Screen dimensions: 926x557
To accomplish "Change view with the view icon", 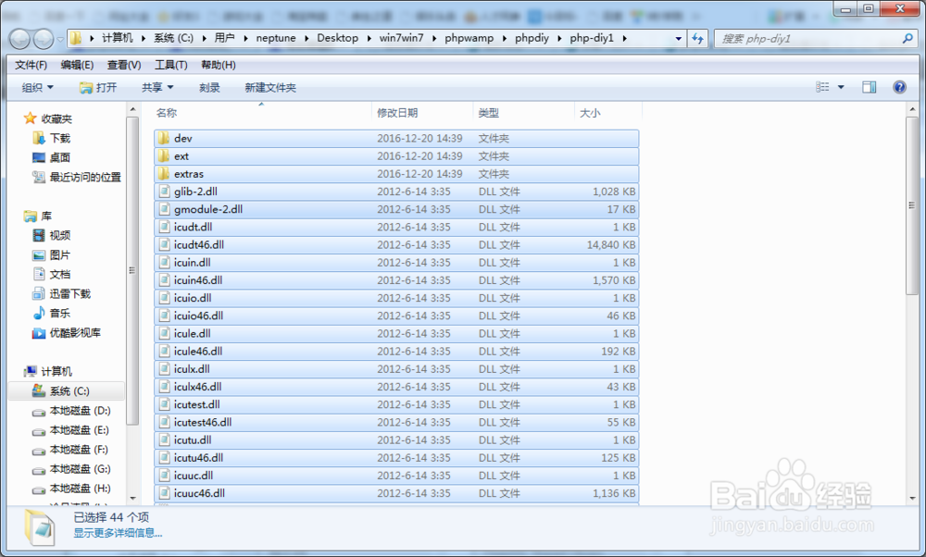I will (822, 87).
